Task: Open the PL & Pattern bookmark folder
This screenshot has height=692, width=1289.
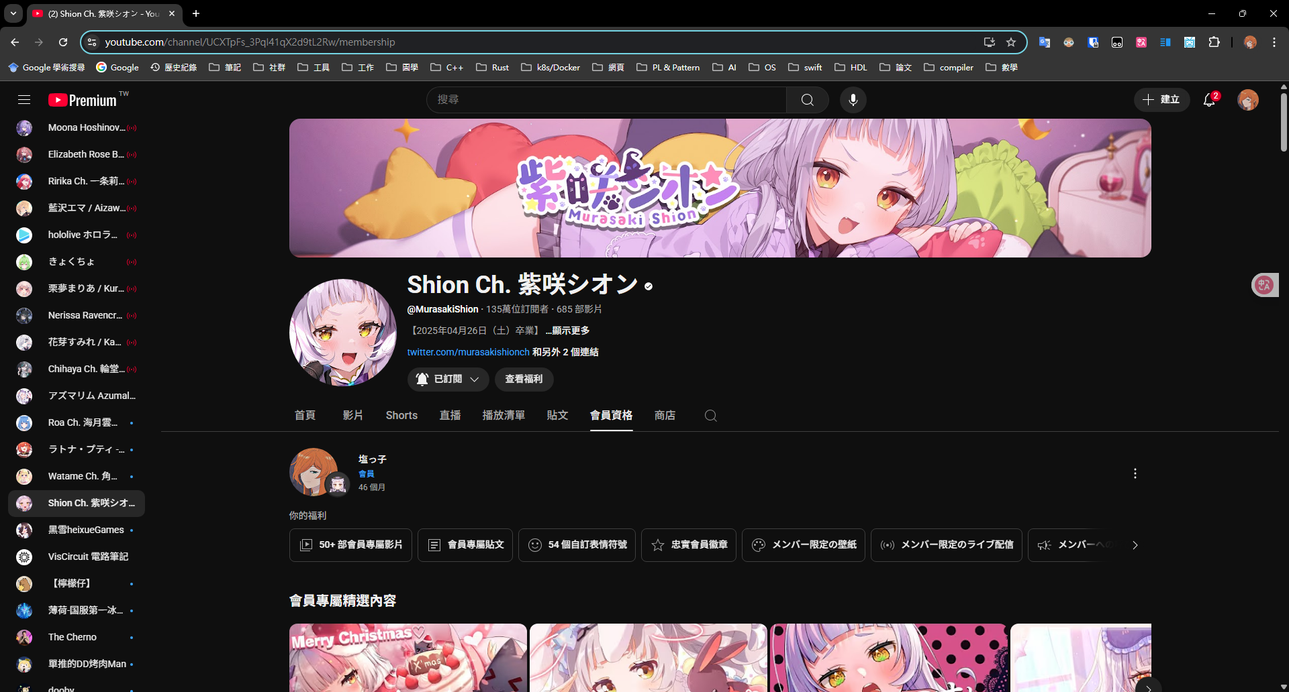Action: click(668, 68)
